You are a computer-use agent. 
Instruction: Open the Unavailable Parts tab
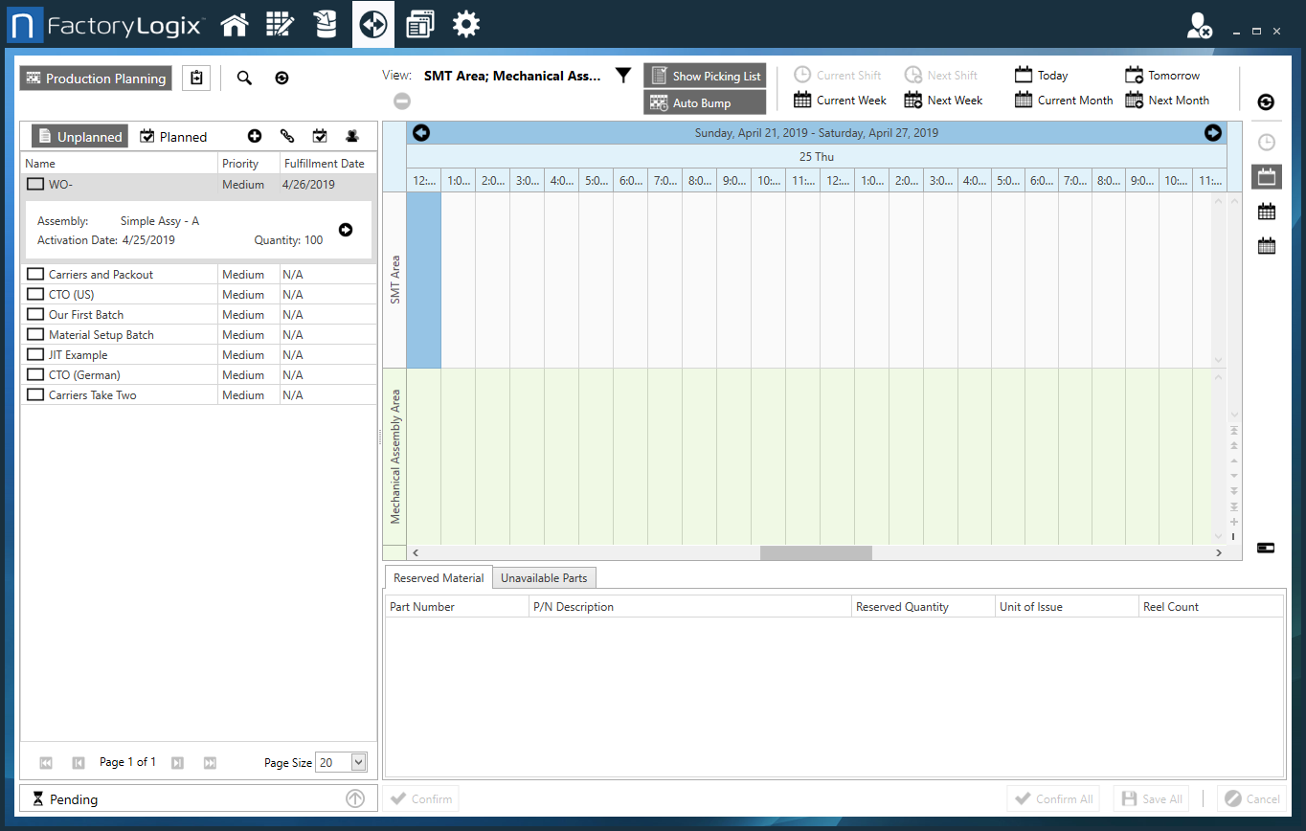(544, 577)
